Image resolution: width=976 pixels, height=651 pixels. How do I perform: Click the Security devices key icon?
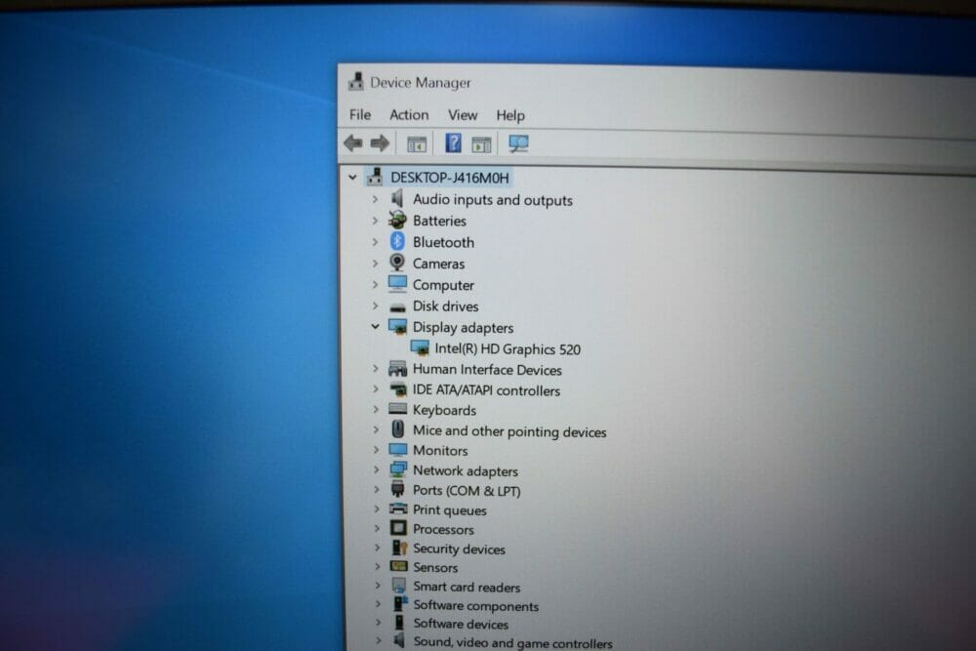point(399,548)
